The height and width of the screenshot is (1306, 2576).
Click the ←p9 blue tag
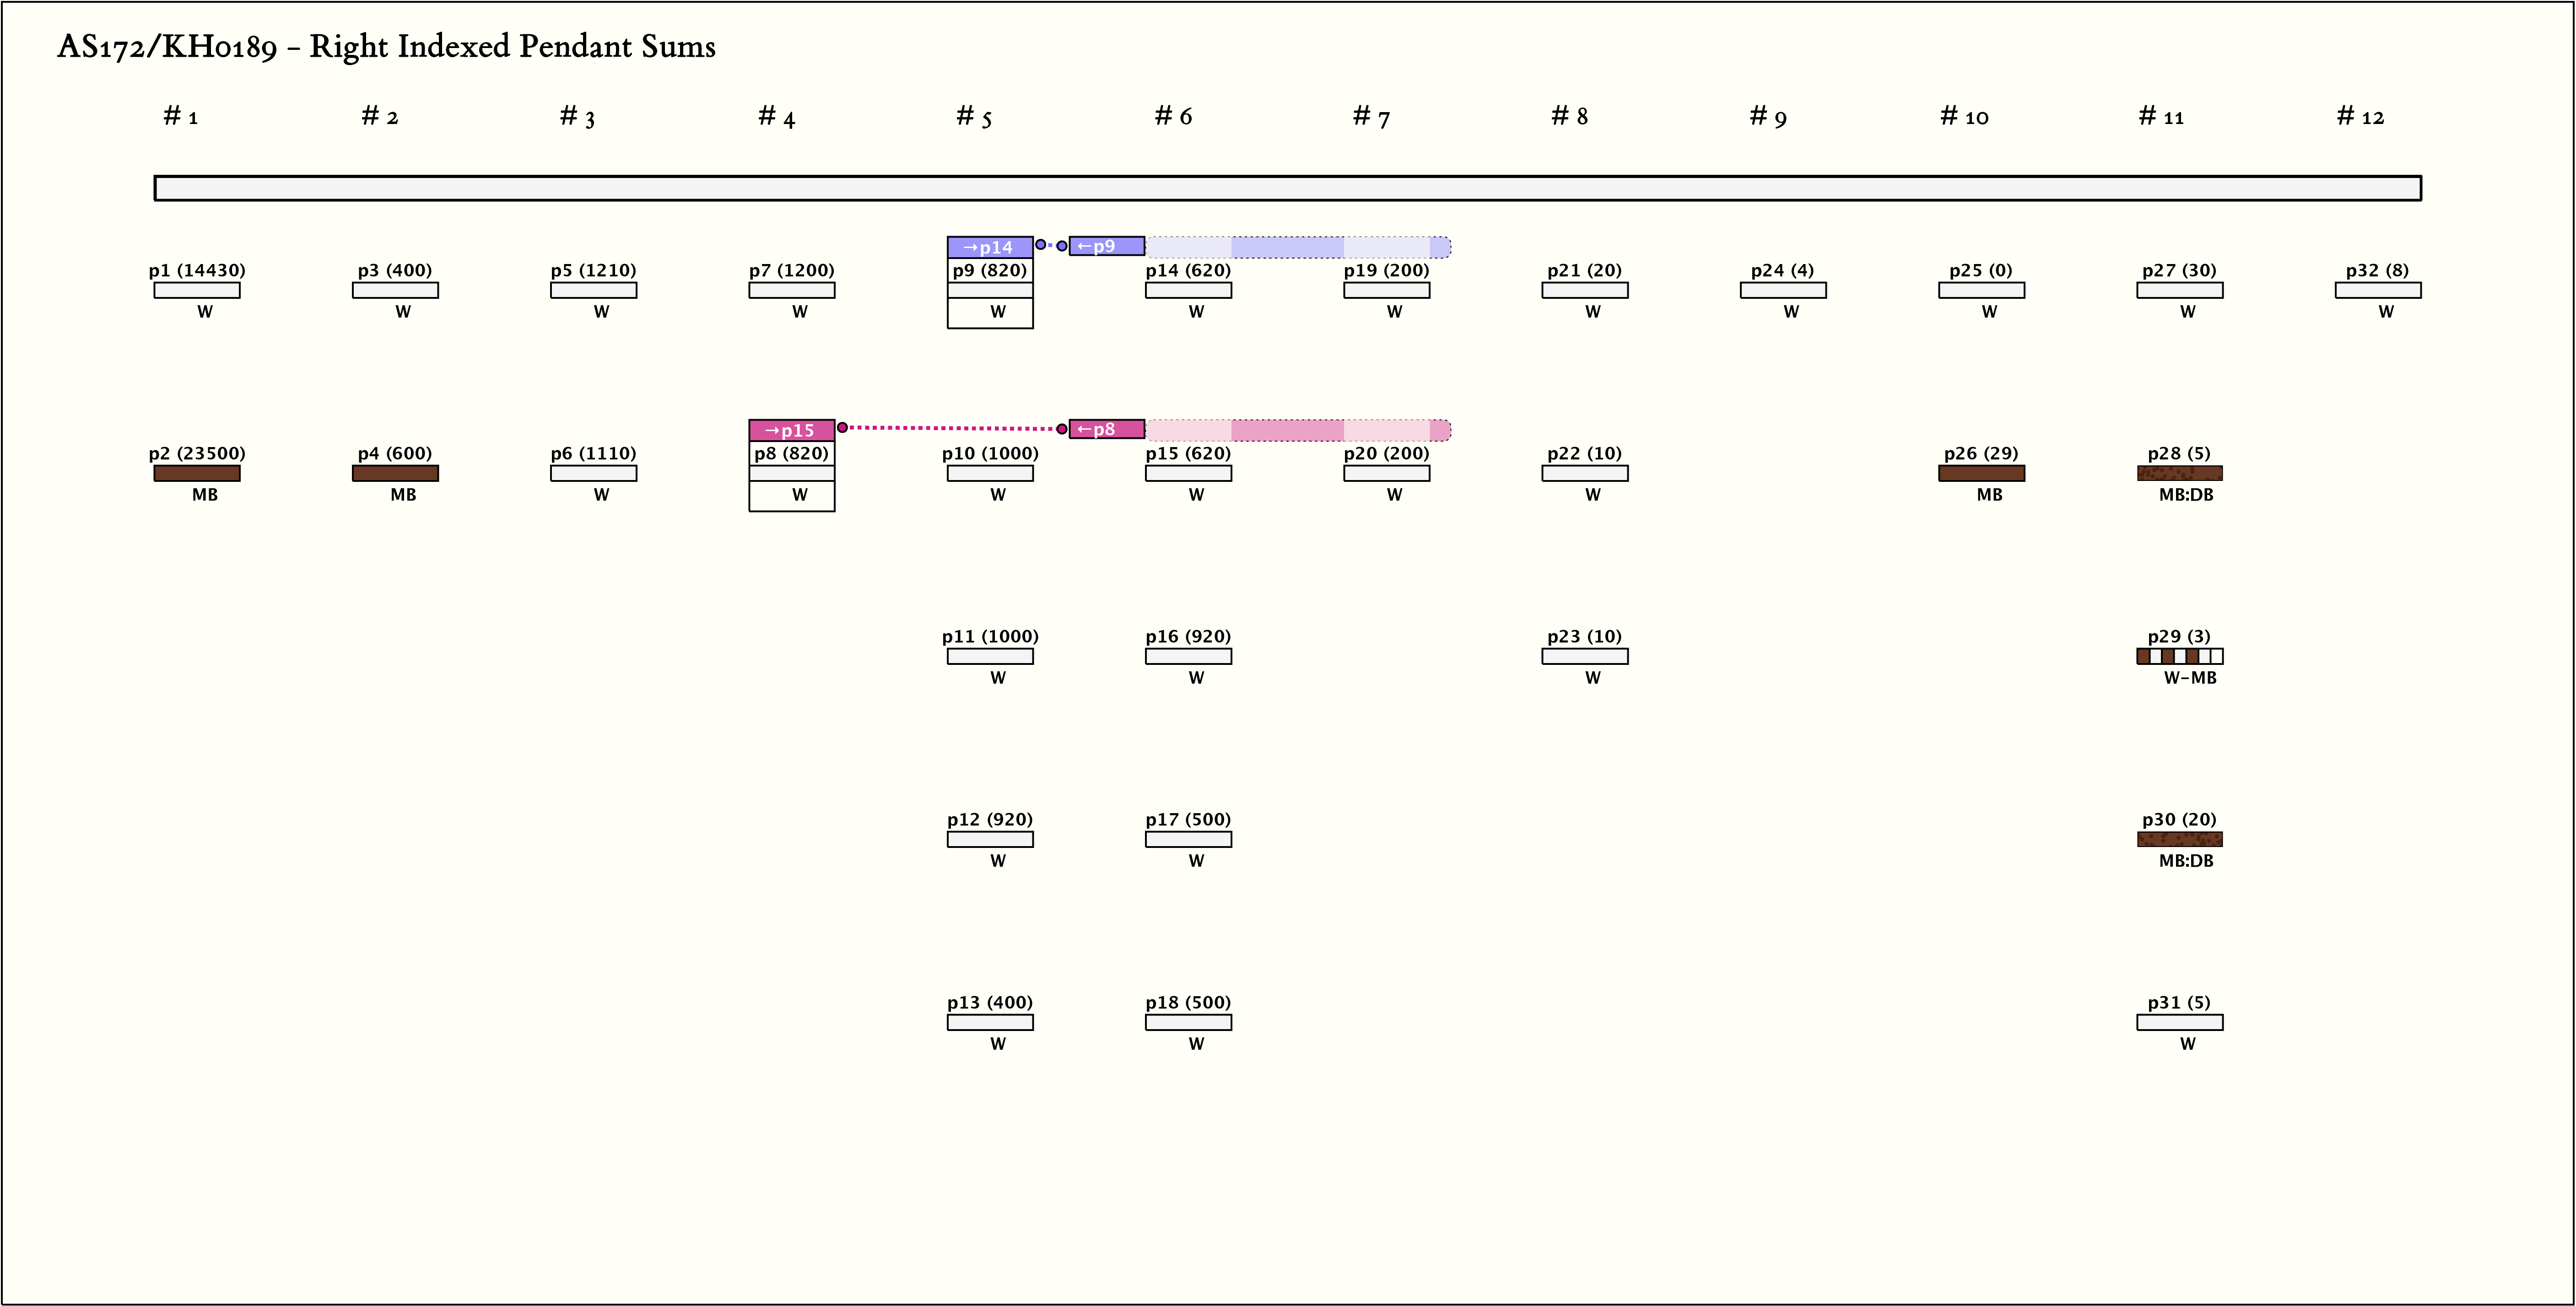point(1106,246)
